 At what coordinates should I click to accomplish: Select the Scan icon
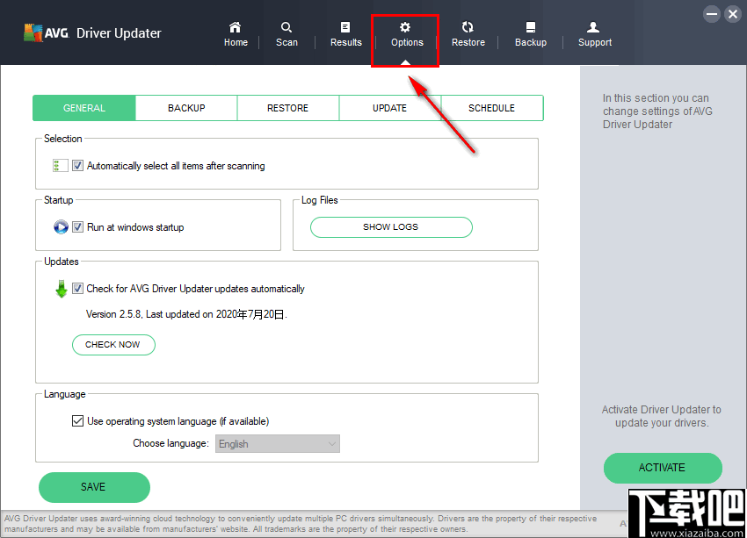tap(286, 33)
